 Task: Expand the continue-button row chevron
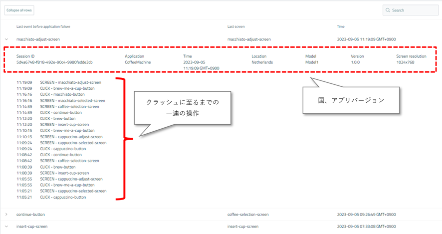point(6,215)
